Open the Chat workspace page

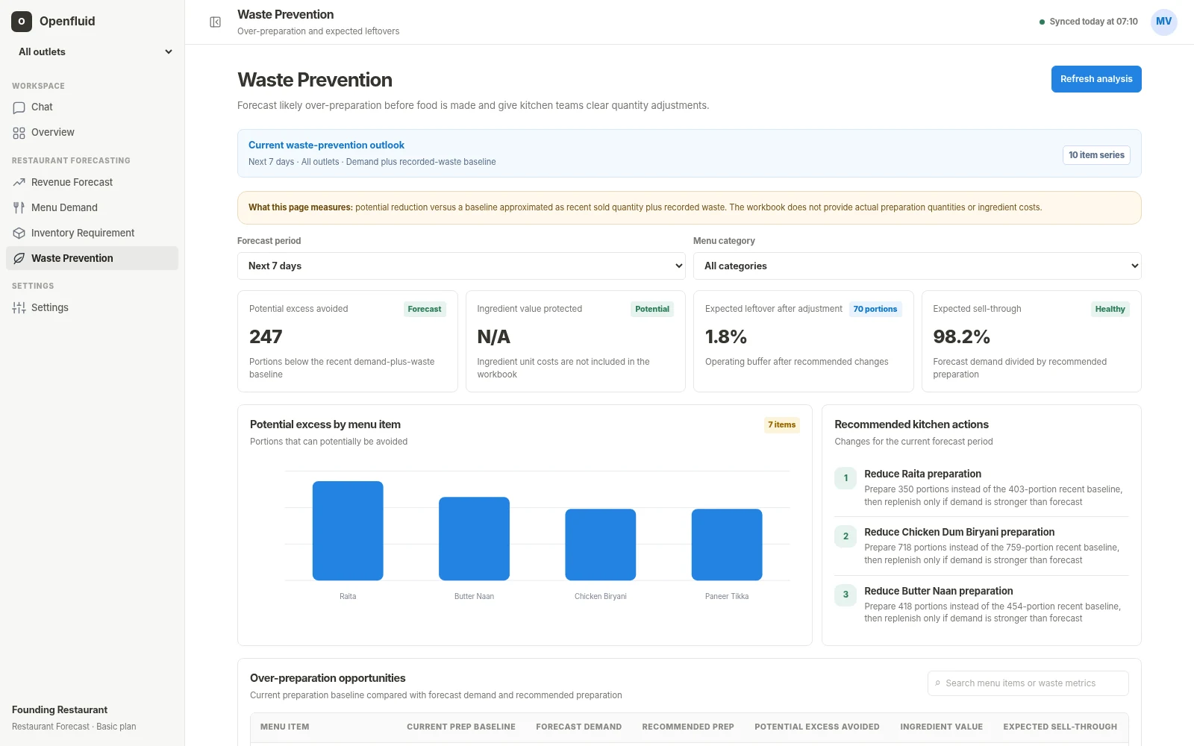point(93,107)
